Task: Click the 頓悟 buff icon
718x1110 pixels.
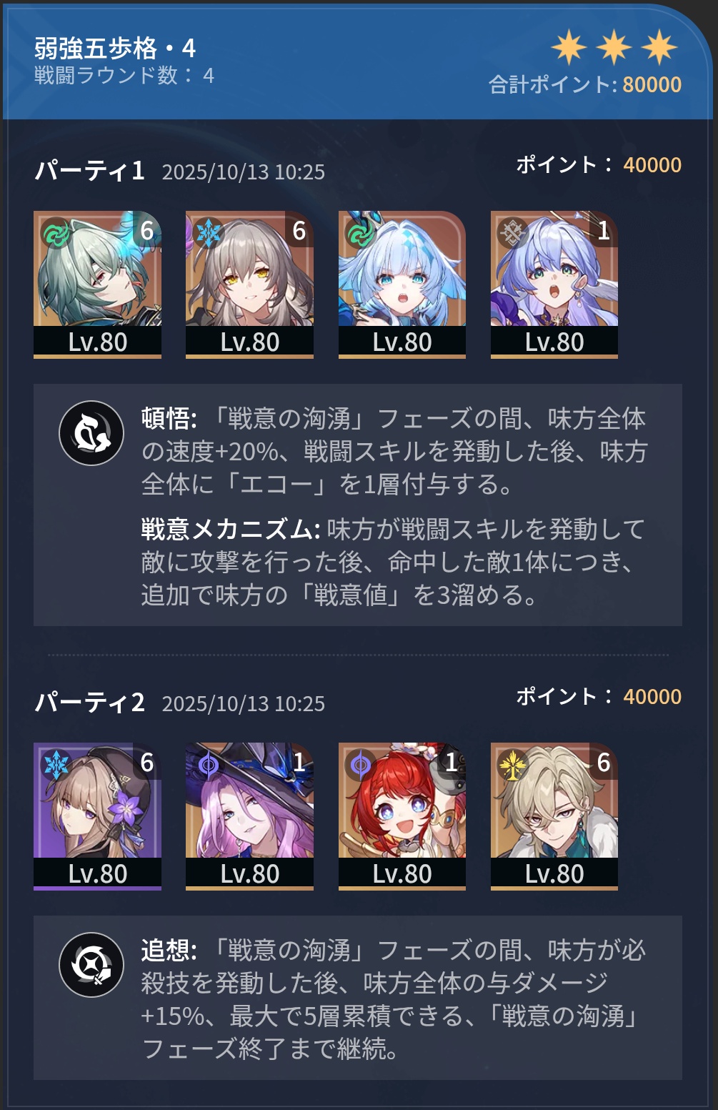Action: [x=91, y=433]
